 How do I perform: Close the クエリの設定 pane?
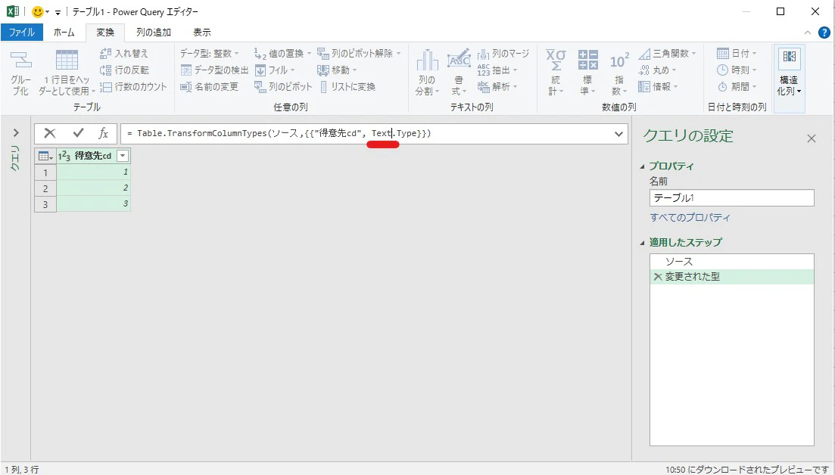click(811, 139)
